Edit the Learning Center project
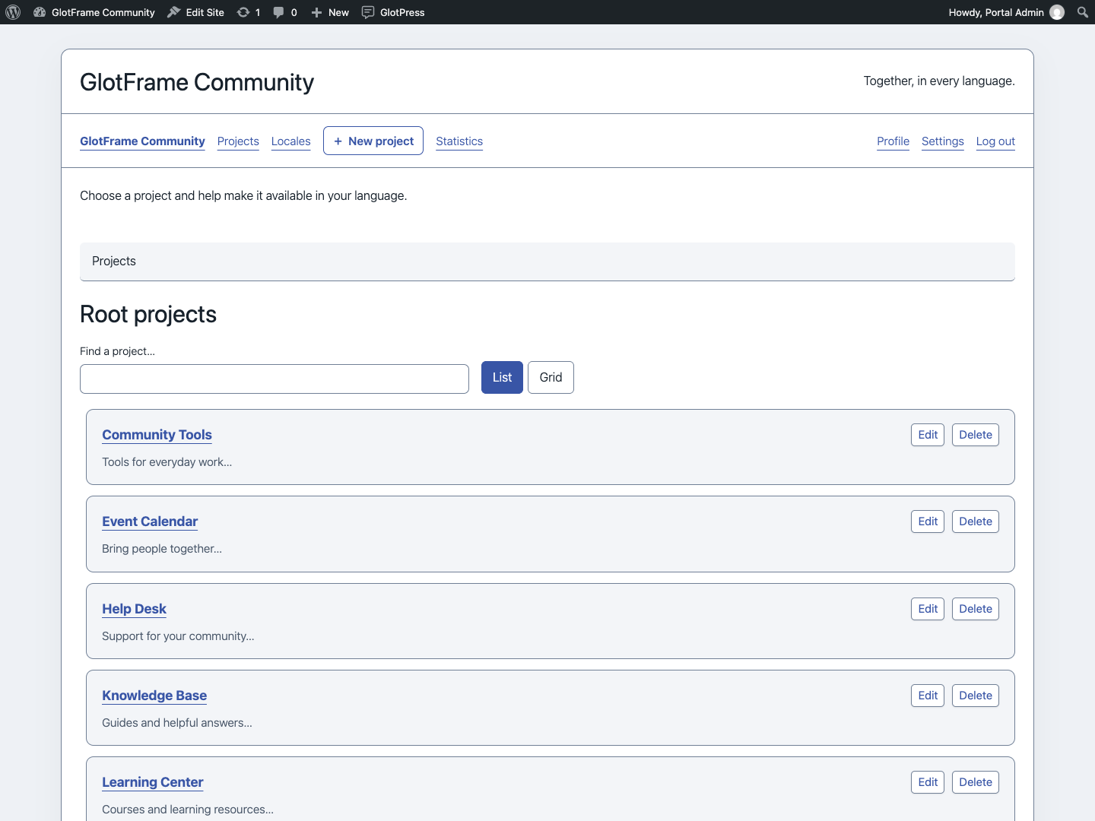The height and width of the screenshot is (821, 1095). 928,782
